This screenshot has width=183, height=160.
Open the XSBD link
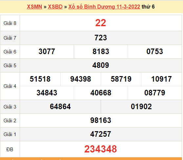pyautogui.click(x=55, y=7)
